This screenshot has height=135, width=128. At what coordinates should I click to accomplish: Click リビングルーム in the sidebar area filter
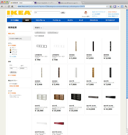click(x=14, y=97)
